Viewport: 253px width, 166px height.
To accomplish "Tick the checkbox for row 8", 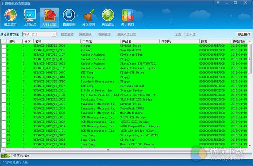I will tap(4, 77).
